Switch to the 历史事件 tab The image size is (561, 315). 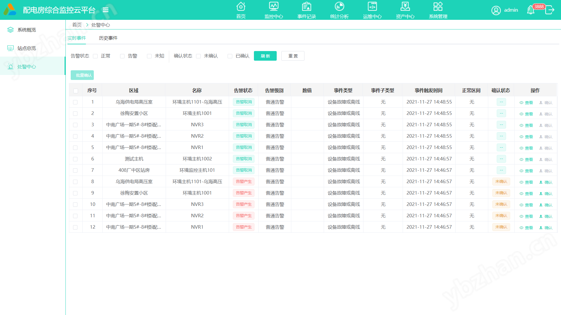coord(108,38)
